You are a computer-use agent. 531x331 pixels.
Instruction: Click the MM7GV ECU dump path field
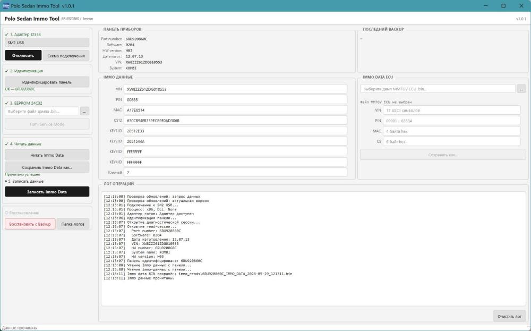[438, 89]
